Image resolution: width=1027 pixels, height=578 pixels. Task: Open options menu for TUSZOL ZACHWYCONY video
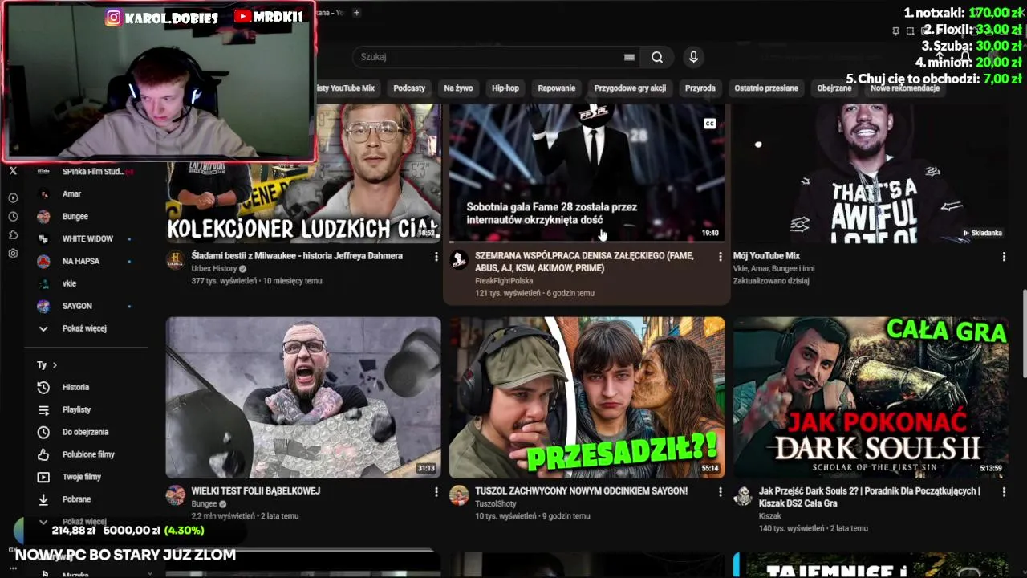click(x=720, y=491)
